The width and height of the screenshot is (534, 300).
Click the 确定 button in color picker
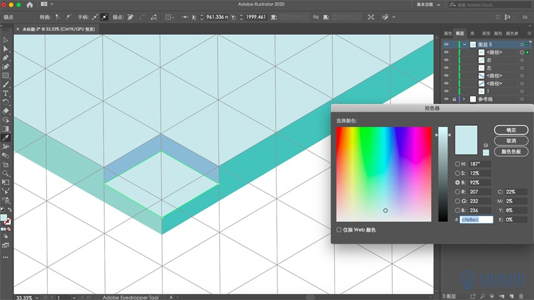tap(511, 130)
